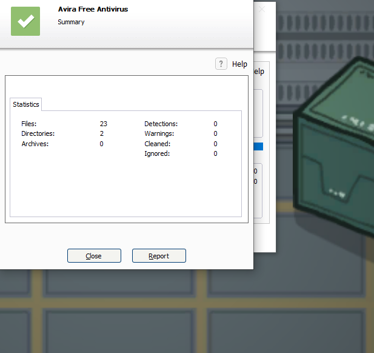Click the Directories label
The width and height of the screenshot is (374, 353).
pos(38,133)
